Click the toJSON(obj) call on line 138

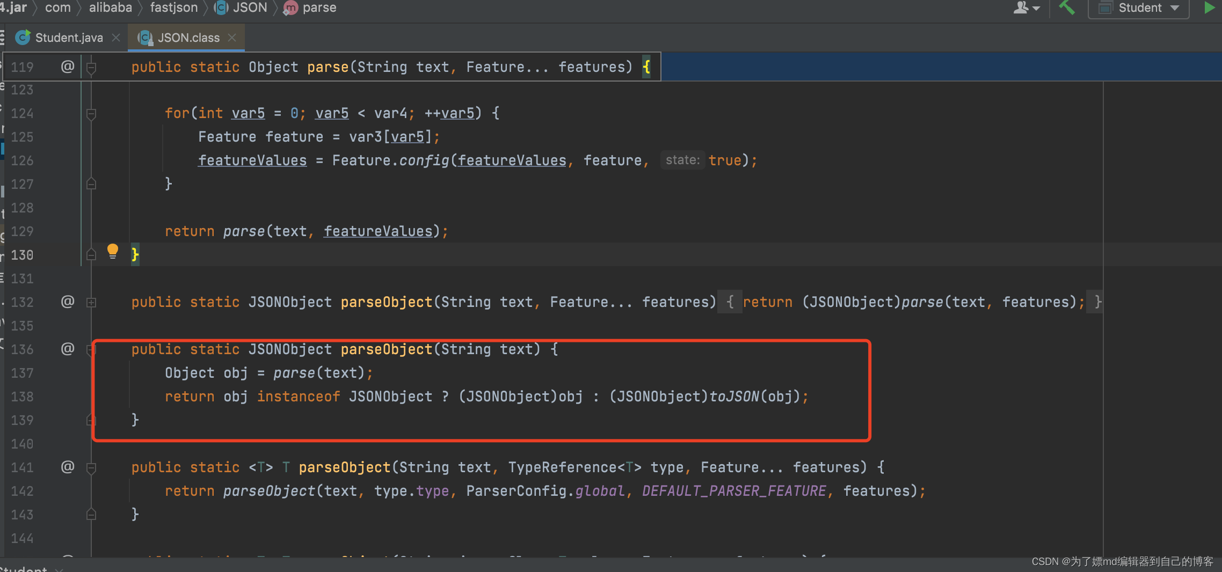(x=755, y=396)
